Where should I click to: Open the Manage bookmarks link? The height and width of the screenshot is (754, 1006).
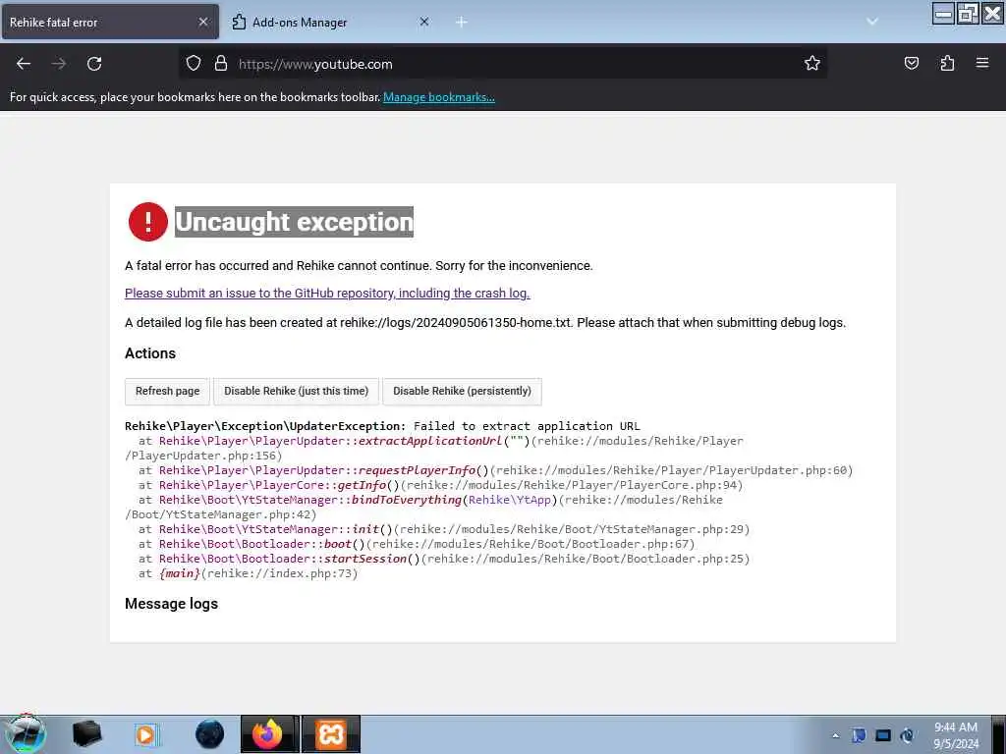[439, 97]
